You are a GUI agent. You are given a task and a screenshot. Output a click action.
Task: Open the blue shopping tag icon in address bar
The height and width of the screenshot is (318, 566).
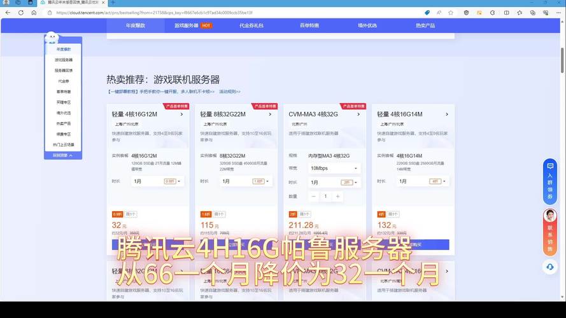point(427,13)
